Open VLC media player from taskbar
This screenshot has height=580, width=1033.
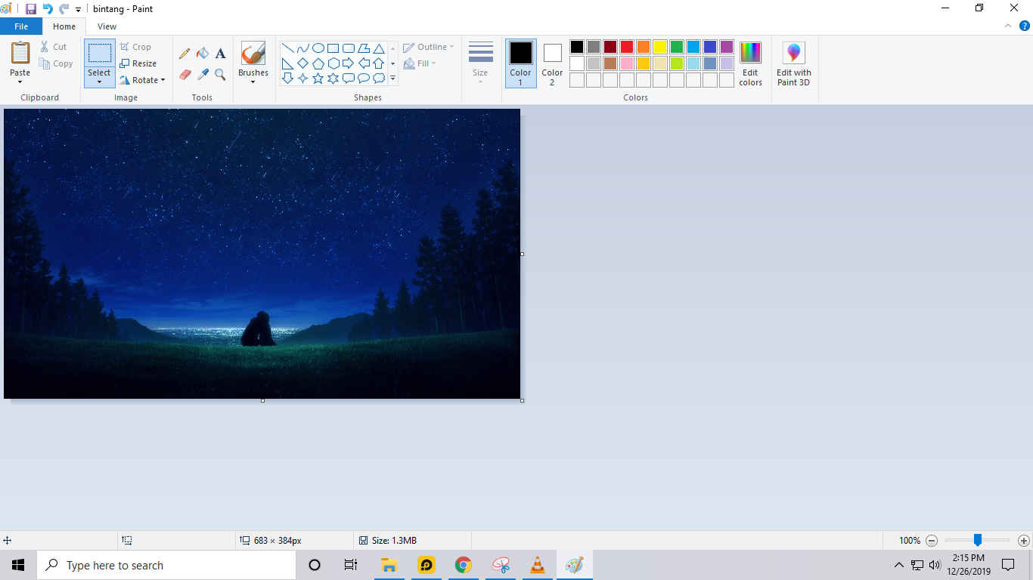pyautogui.click(x=538, y=565)
